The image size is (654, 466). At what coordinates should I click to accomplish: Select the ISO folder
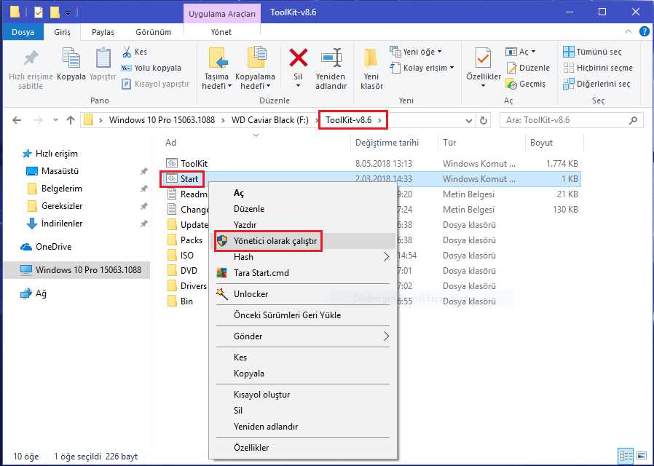pos(186,256)
